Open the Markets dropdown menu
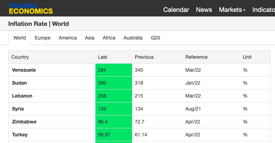 [232, 10]
